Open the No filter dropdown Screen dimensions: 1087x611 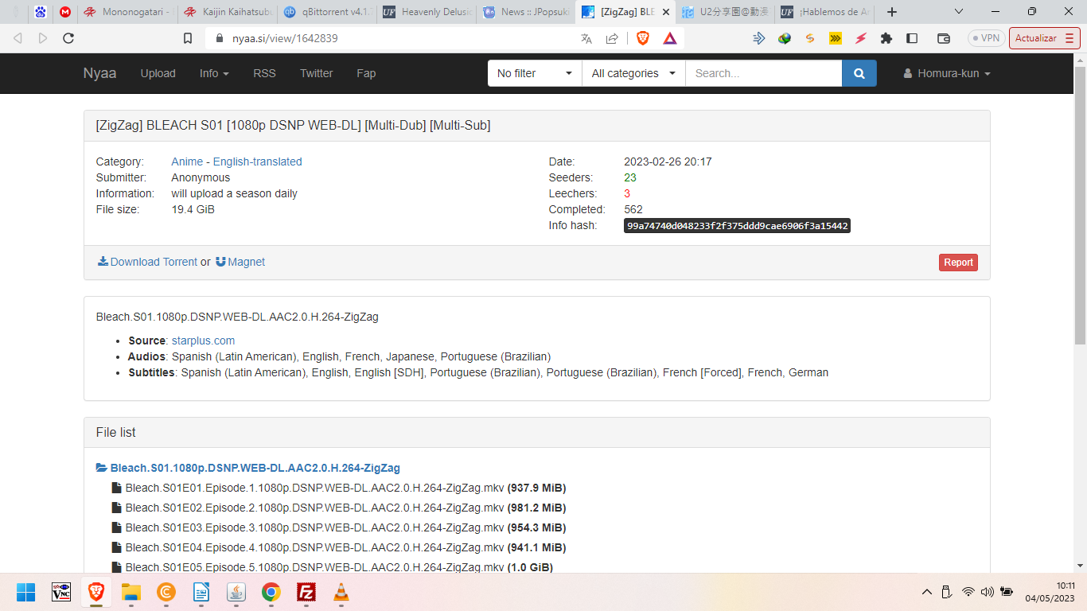pos(535,73)
